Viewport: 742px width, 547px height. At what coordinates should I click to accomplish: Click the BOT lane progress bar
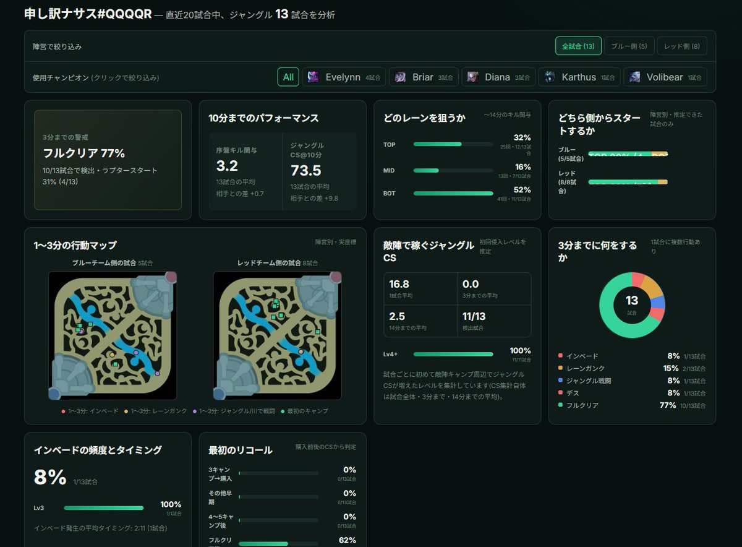(453, 193)
